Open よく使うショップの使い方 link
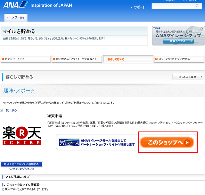Viewport: 205px width, 195px height. point(21,169)
